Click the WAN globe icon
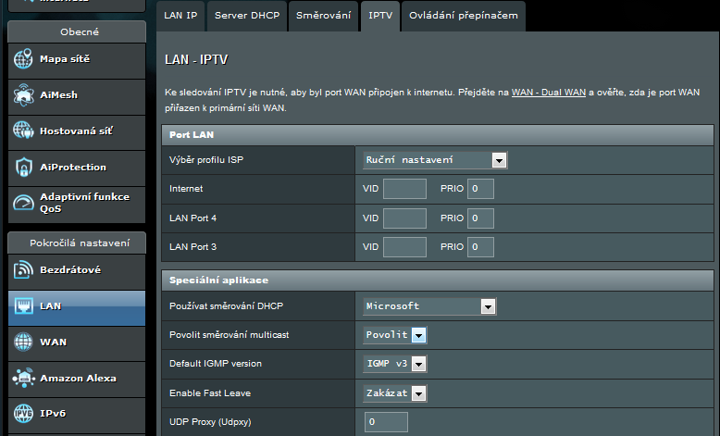This screenshot has height=436, width=720. [24, 343]
